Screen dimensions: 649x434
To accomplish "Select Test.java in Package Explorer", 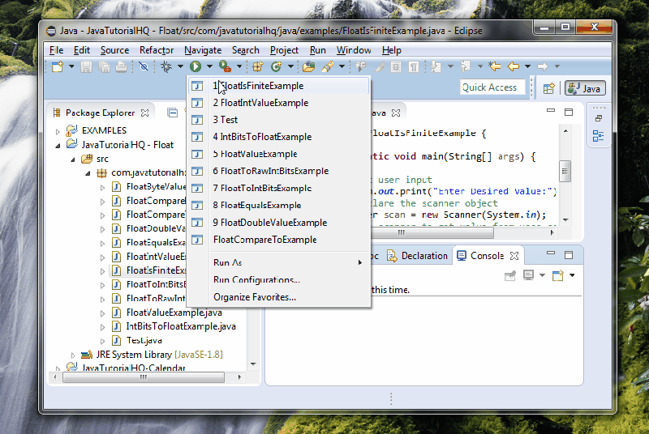I will coord(144,341).
